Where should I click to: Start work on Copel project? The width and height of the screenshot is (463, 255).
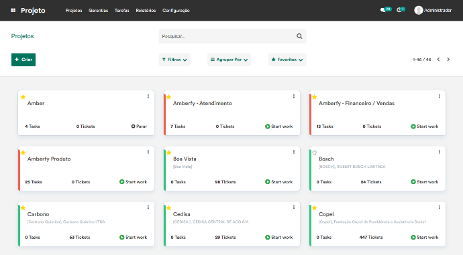424,238
